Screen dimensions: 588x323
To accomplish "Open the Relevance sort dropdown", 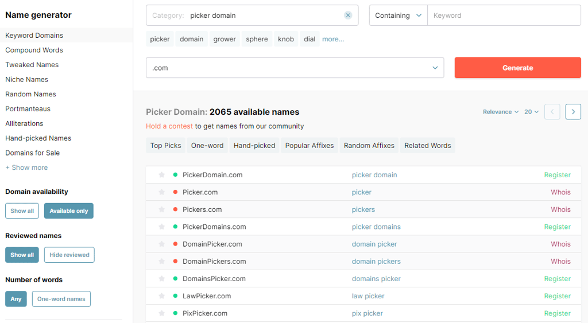I will (x=501, y=112).
